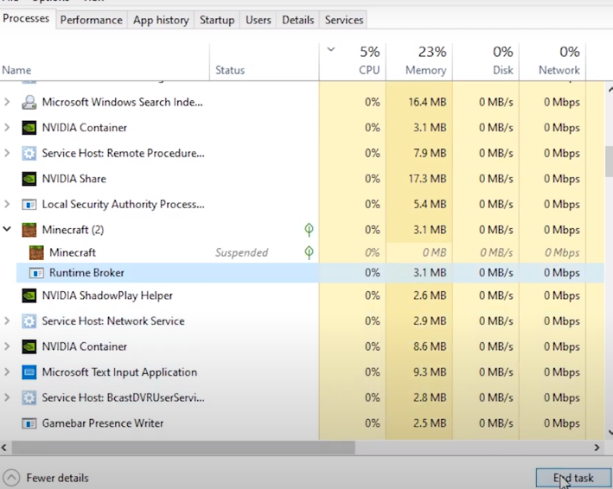The width and height of the screenshot is (613, 489).
Task: Expand Service Host: Network Service group
Action: (7, 321)
